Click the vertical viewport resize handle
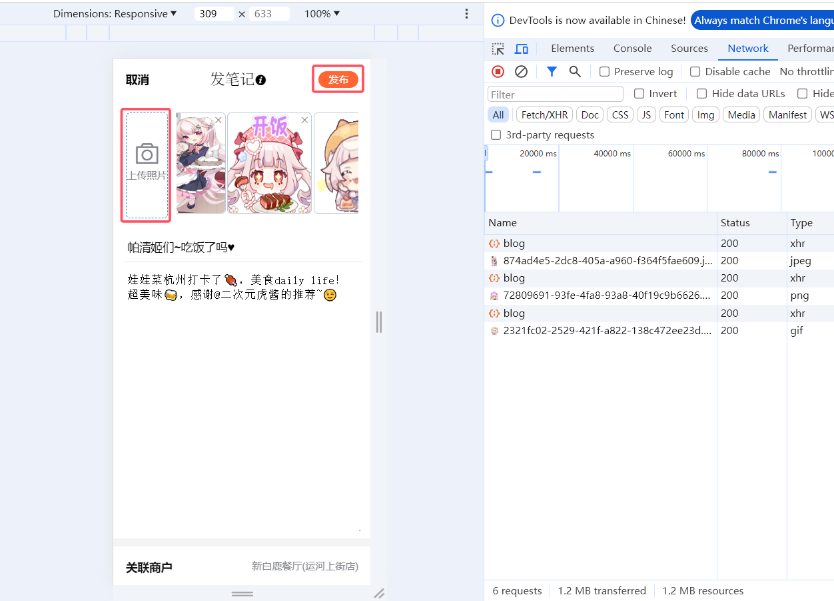 pyautogui.click(x=379, y=322)
